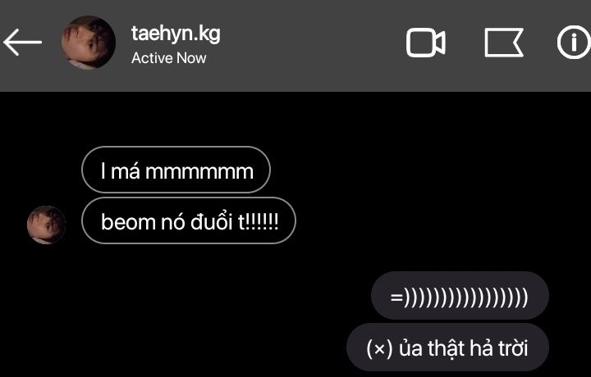Viewport: 591px width, 377px height.
Task: Tap the first received message from taehyn.kg
Action: point(176,170)
